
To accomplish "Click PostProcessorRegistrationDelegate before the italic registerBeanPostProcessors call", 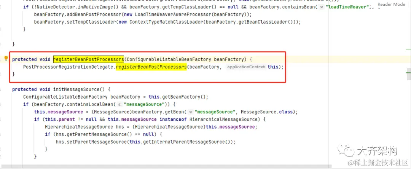I will [68, 67].
